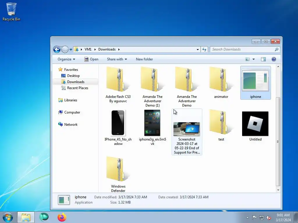
Task: Create a New folder
Action: coord(144,59)
